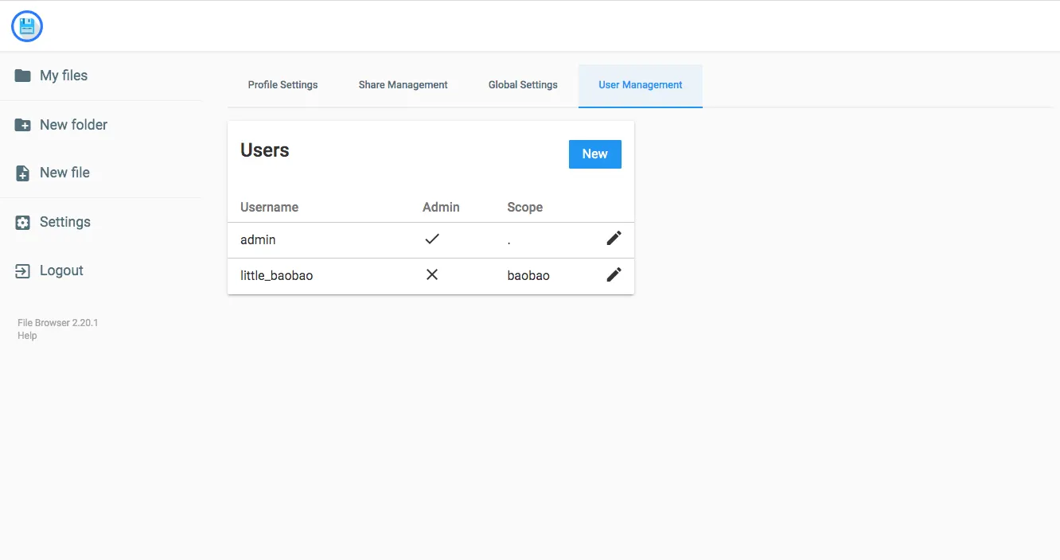The height and width of the screenshot is (560, 1060).
Task: Choose New folder in the sidebar
Action: tap(73, 125)
